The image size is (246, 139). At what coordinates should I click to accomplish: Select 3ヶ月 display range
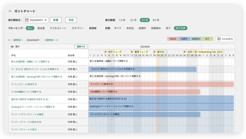[x=145, y=20]
